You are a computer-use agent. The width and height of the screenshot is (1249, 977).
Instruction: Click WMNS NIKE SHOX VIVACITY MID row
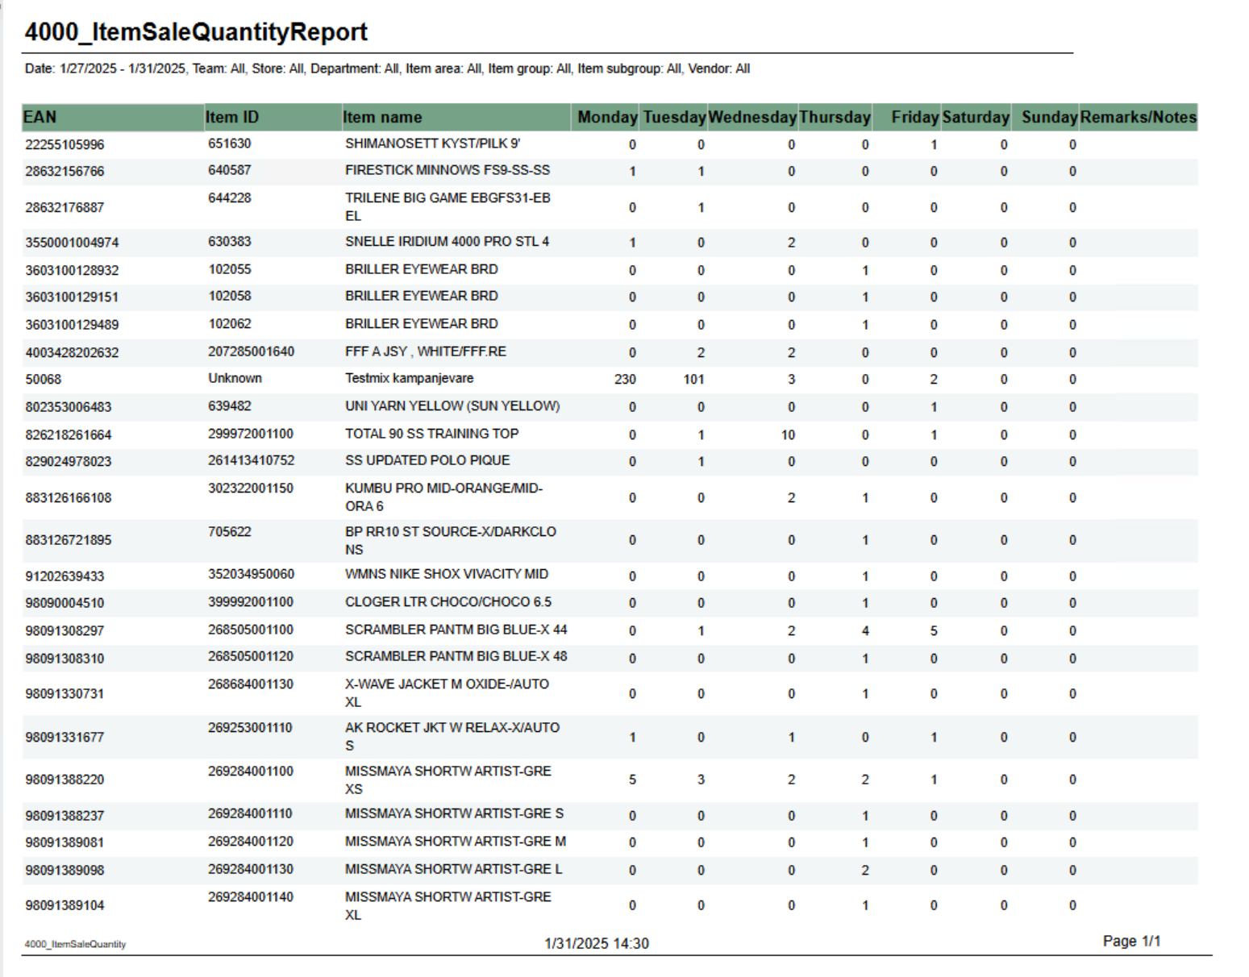click(x=446, y=575)
